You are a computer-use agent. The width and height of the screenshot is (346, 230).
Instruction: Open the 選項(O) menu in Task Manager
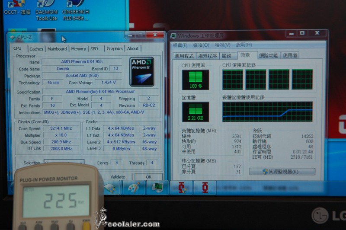pos(201,45)
